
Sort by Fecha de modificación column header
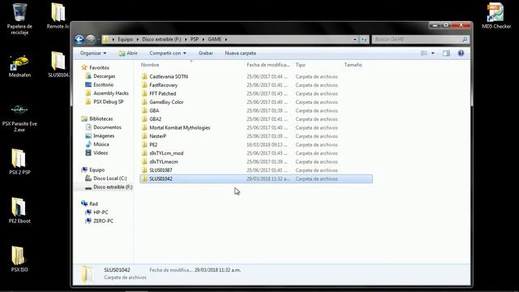coord(268,65)
